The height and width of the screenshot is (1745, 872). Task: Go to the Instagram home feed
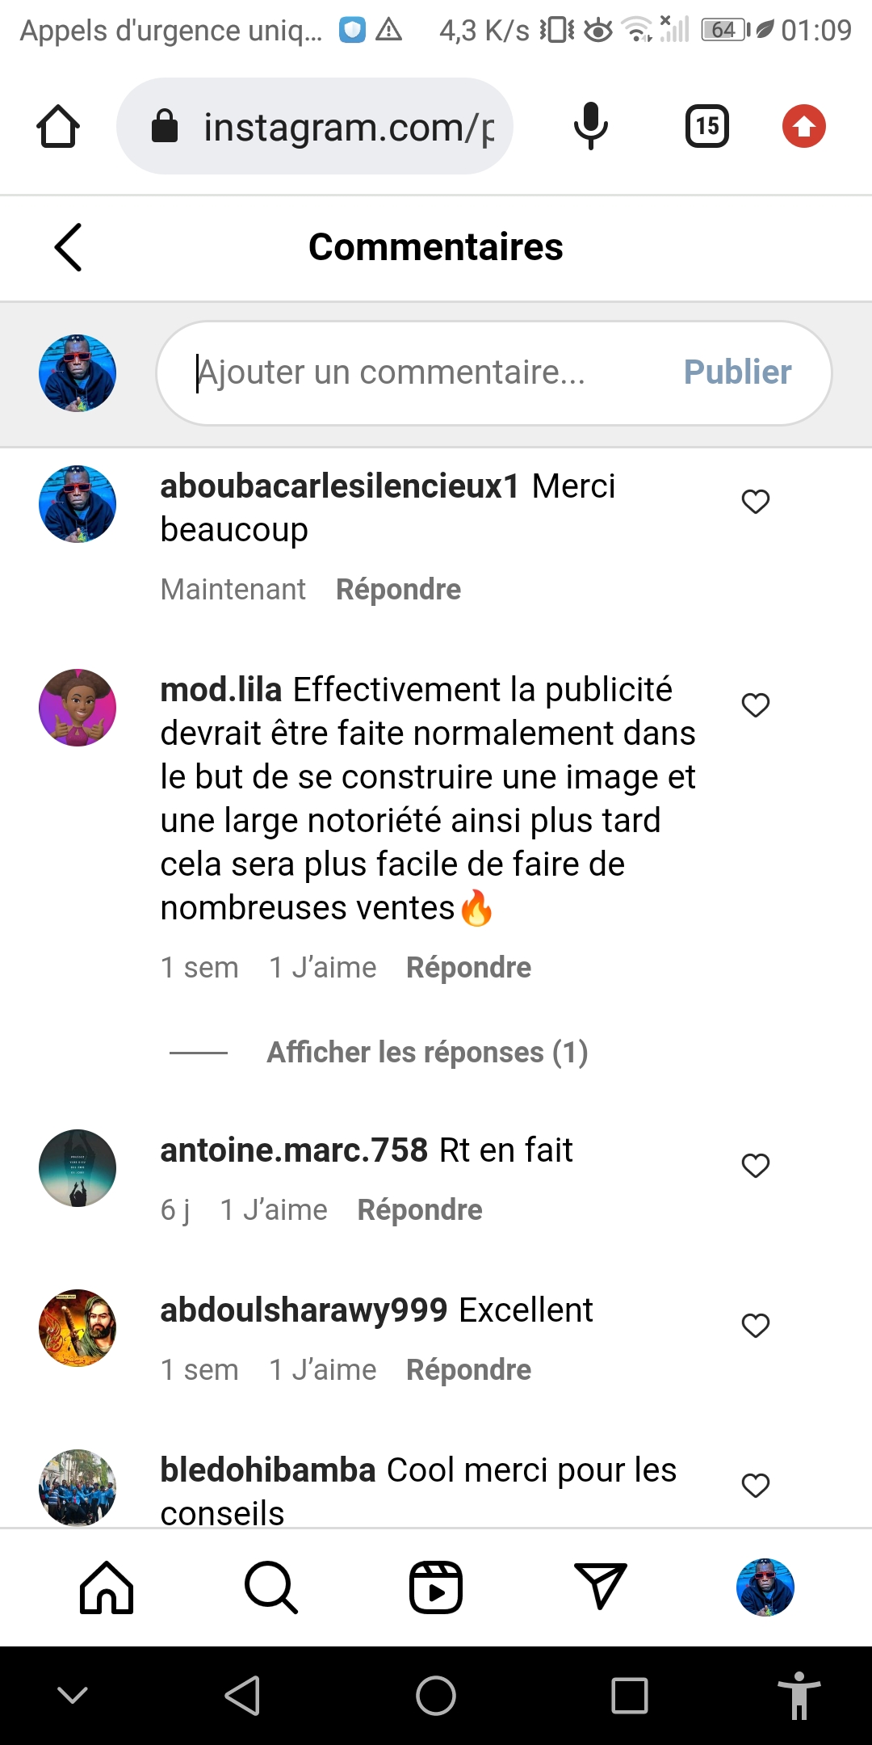107,1587
